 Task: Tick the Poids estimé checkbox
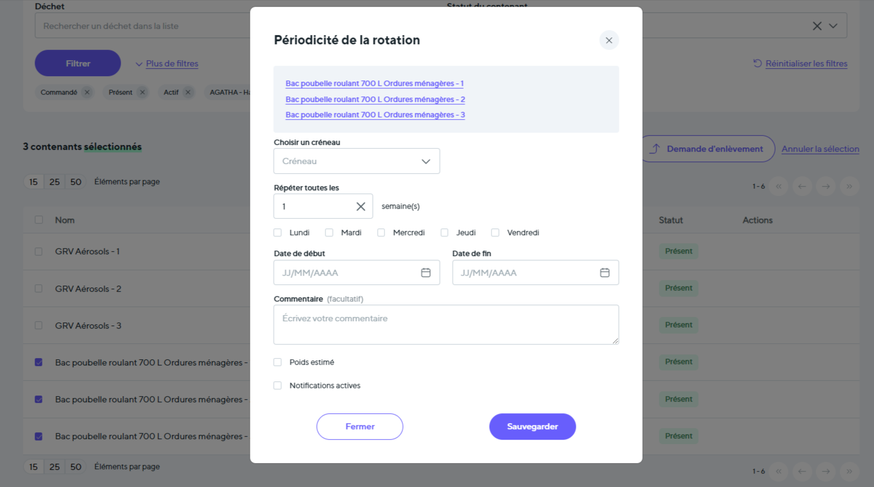278,362
